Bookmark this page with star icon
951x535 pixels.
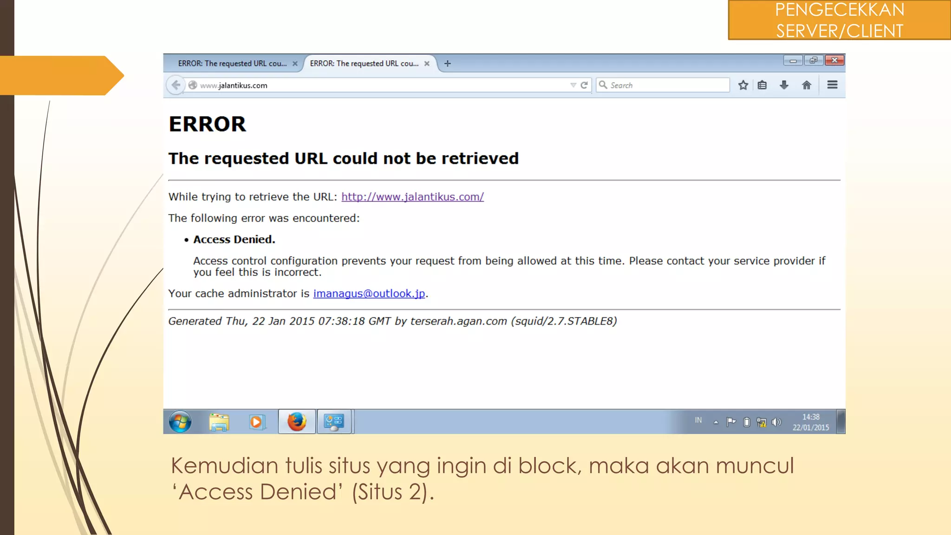743,85
